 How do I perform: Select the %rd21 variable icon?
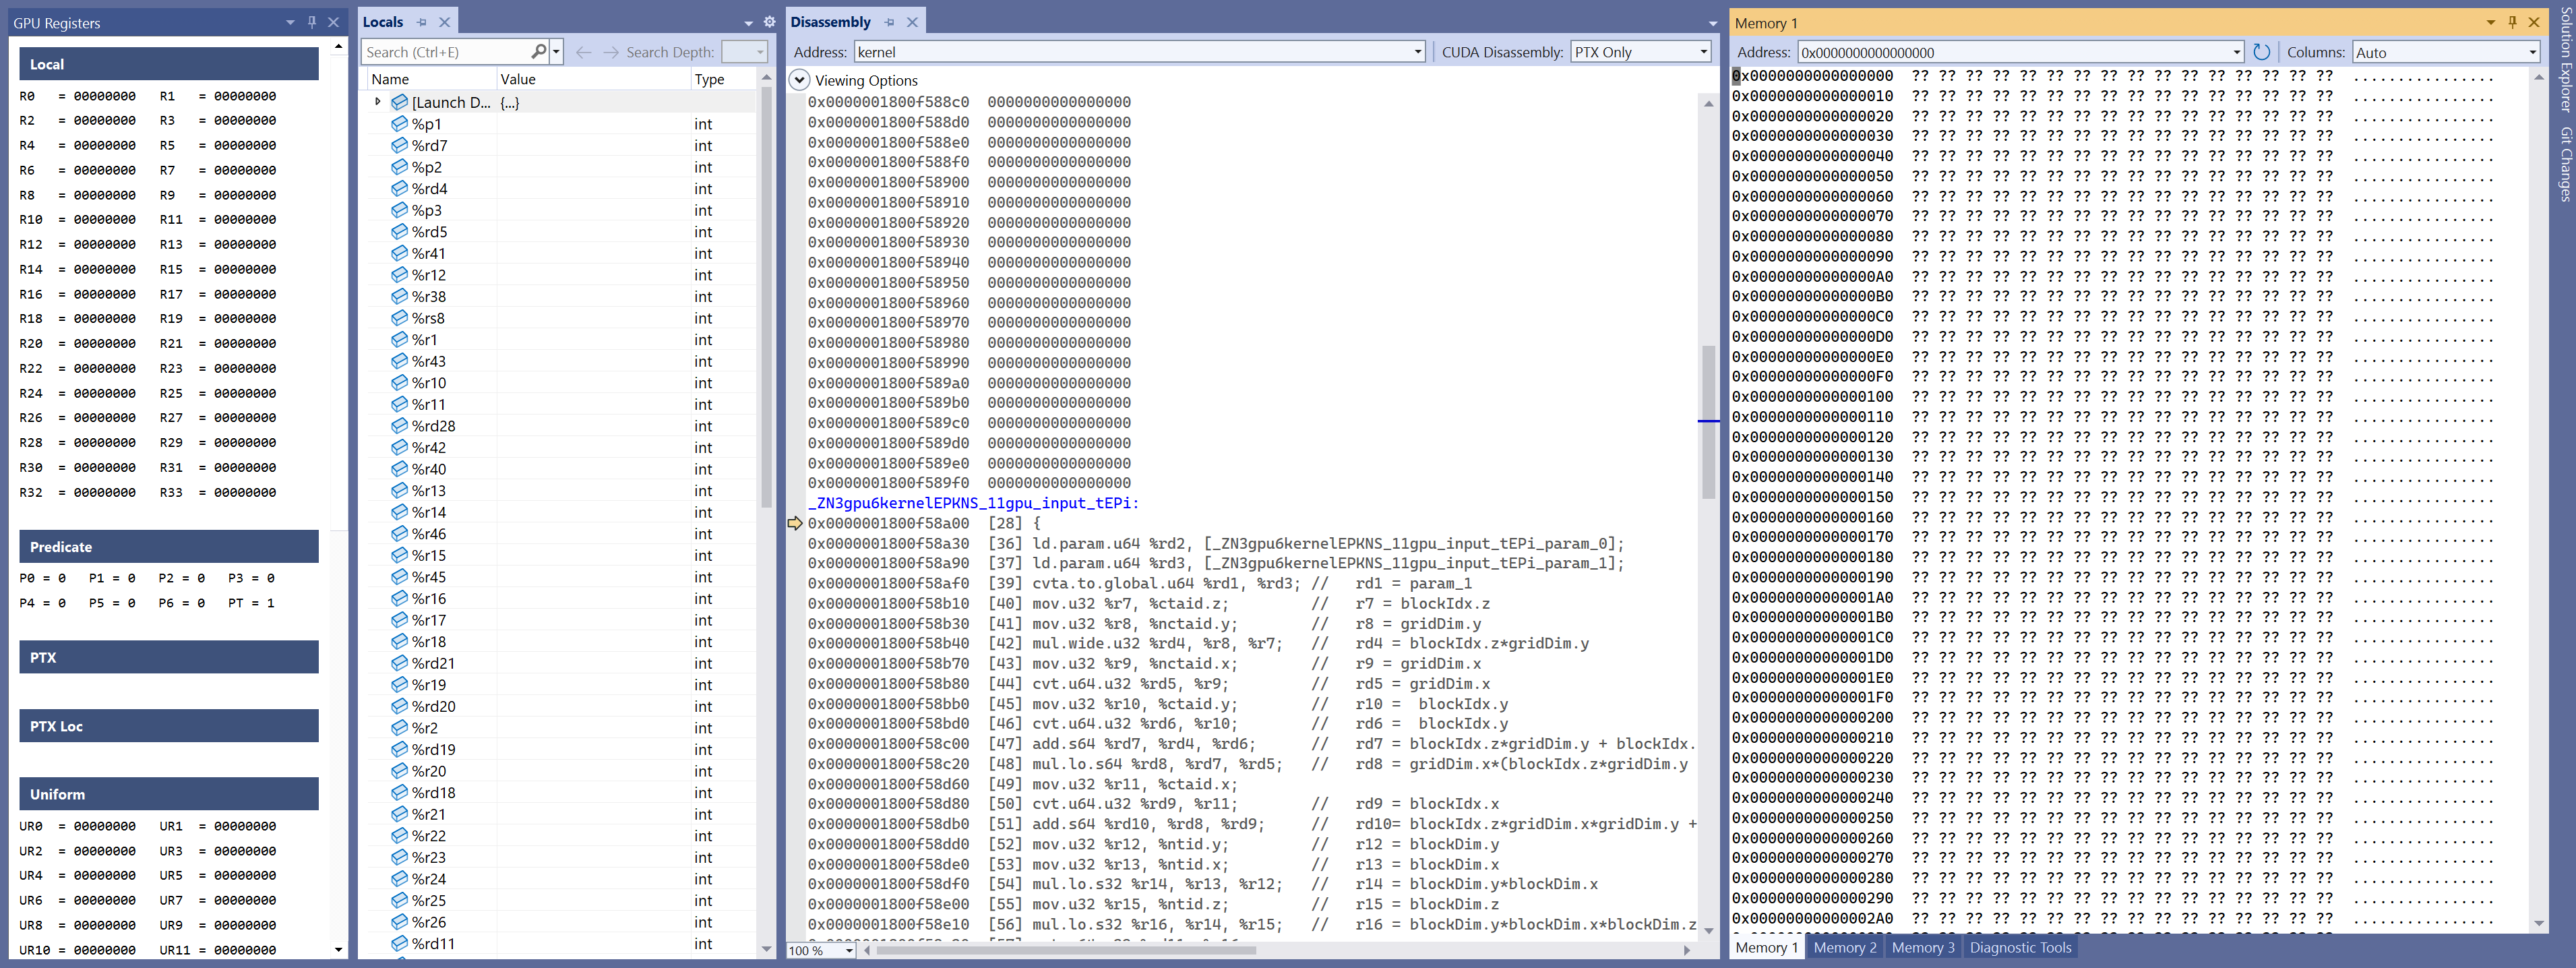point(399,663)
